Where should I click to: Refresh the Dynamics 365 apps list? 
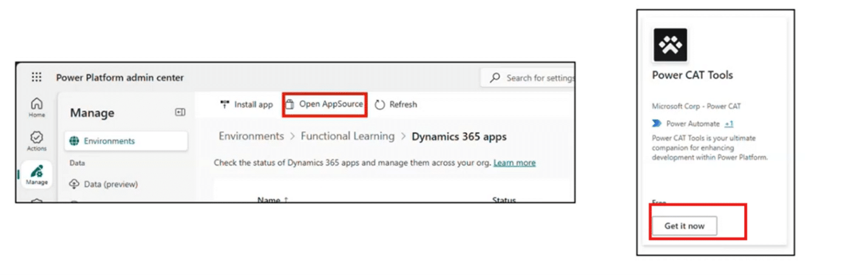[x=396, y=104]
